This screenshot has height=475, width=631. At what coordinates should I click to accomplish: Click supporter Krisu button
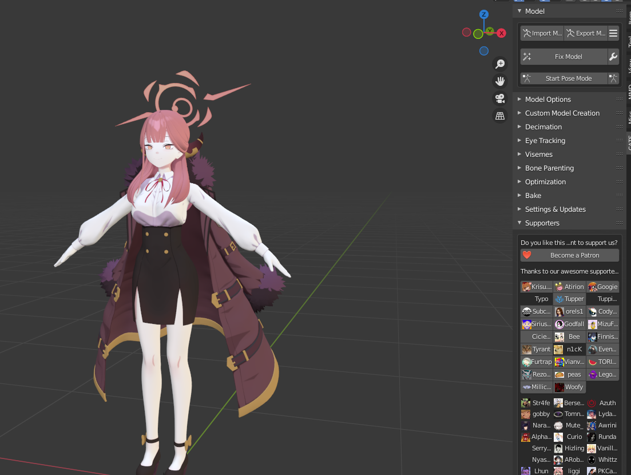(x=537, y=287)
